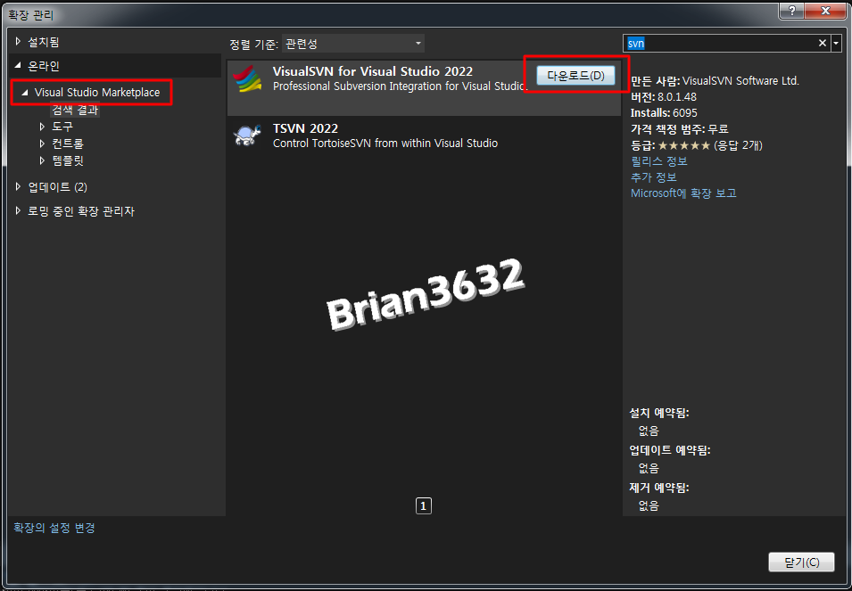Screen dimensions: 852x591
Task: Select Visual Studio Marketplace tree node
Action: [x=97, y=92]
